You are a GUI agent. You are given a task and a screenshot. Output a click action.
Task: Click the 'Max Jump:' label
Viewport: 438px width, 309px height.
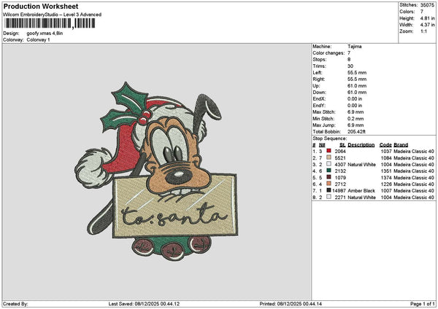pos(324,125)
